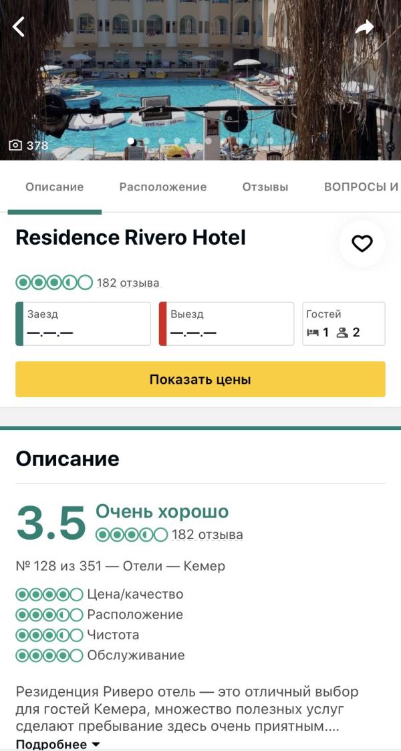The height and width of the screenshot is (751, 401).
Task: Tap the hotel pool photo
Action: pyautogui.click(x=200, y=80)
